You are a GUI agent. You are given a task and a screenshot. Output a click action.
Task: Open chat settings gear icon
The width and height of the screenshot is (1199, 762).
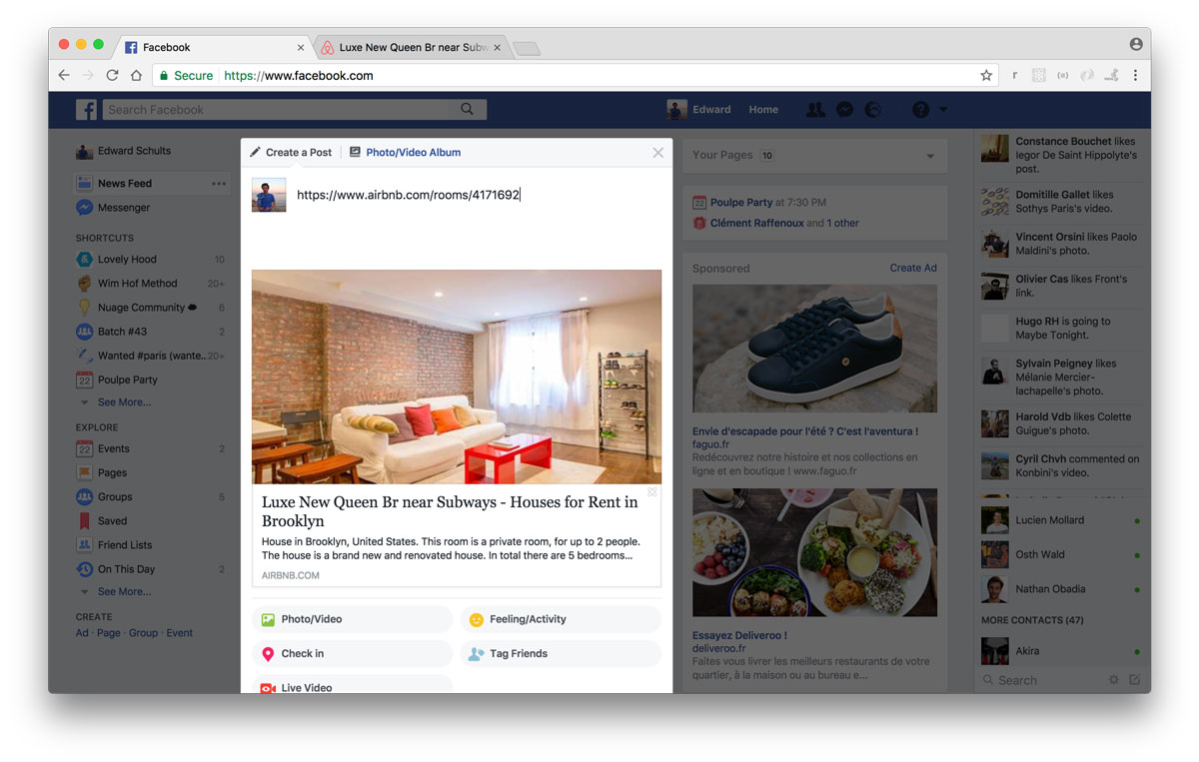pos(1114,680)
